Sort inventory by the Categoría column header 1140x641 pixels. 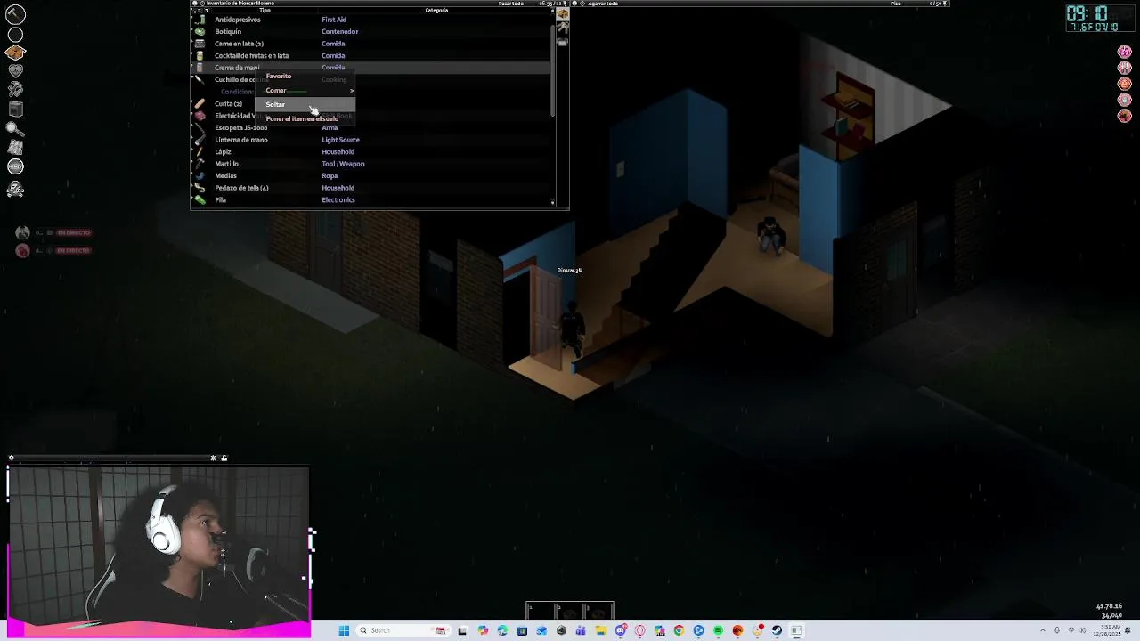point(436,11)
